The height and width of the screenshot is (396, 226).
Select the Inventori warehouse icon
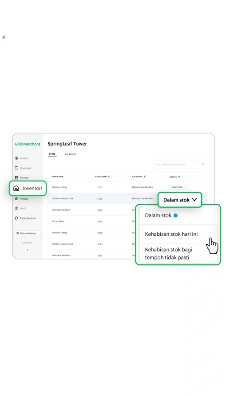tap(16, 188)
